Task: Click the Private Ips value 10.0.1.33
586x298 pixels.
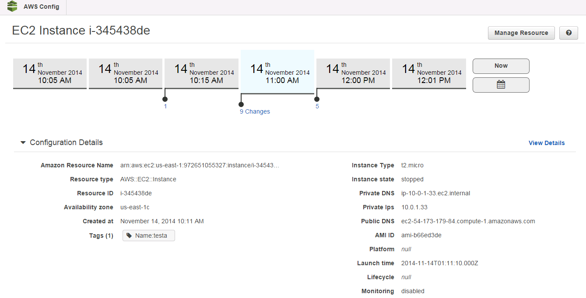Action: pos(414,207)
